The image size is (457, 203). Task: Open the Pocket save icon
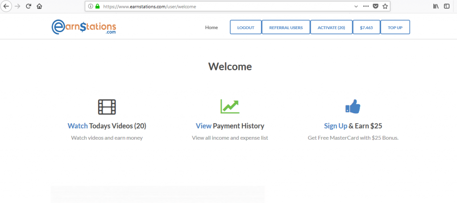[x=376, y=7]
